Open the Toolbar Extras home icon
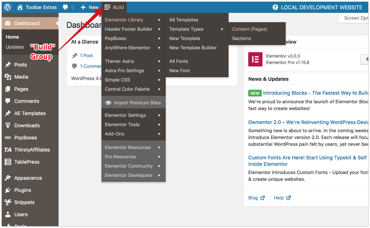 [20, 7]
